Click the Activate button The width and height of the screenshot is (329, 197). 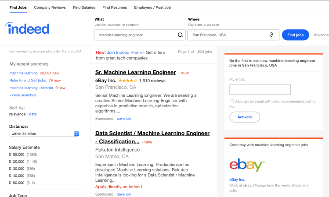245,117
